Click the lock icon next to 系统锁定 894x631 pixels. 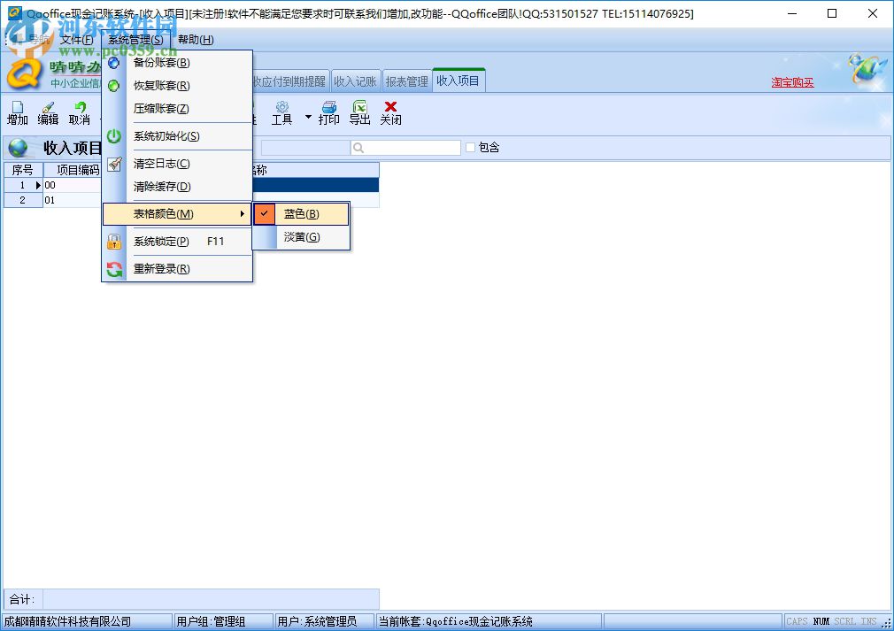(x=115, y=241)
